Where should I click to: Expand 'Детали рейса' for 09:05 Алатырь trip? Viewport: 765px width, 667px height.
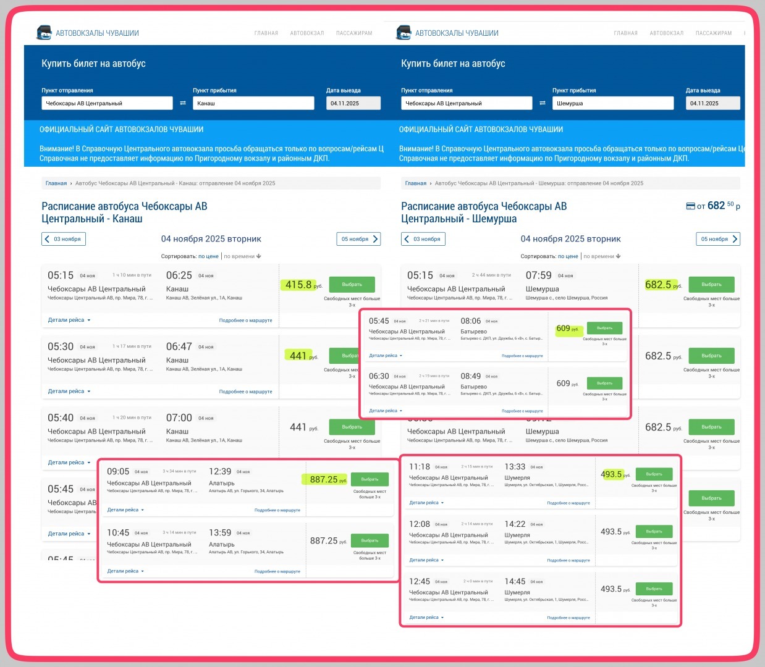[125, 510]
